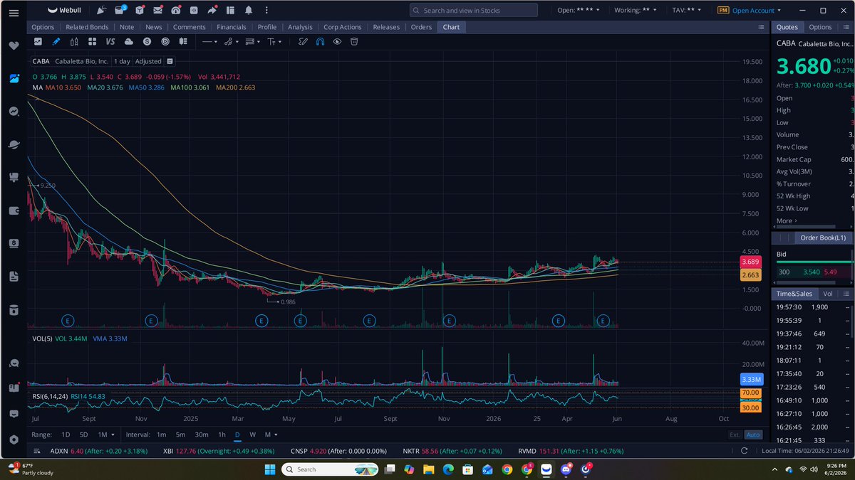
Task: Switch to the Options tab in Quotes panel
Action: (x=820, y=27)
